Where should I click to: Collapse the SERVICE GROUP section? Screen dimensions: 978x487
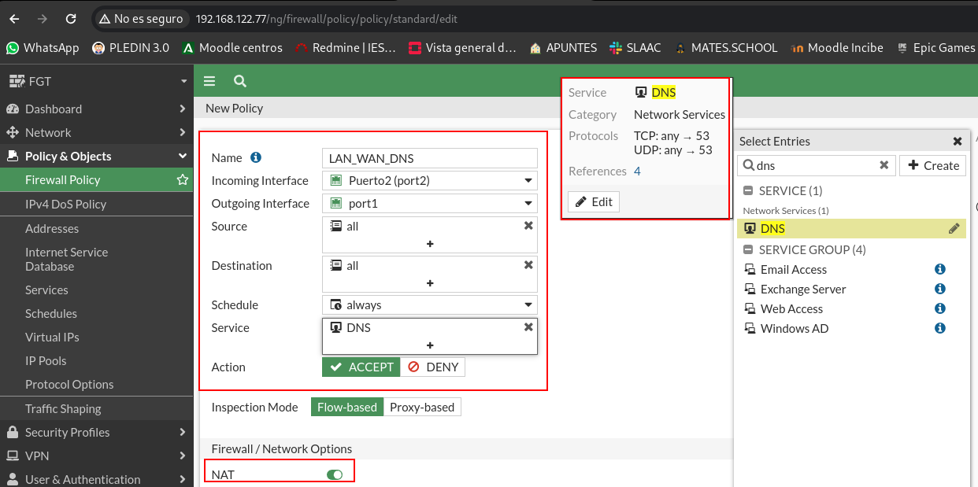point(748,250)
